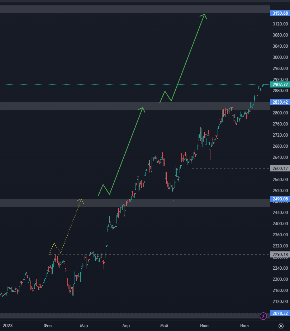Click the Апр month label

126,326
